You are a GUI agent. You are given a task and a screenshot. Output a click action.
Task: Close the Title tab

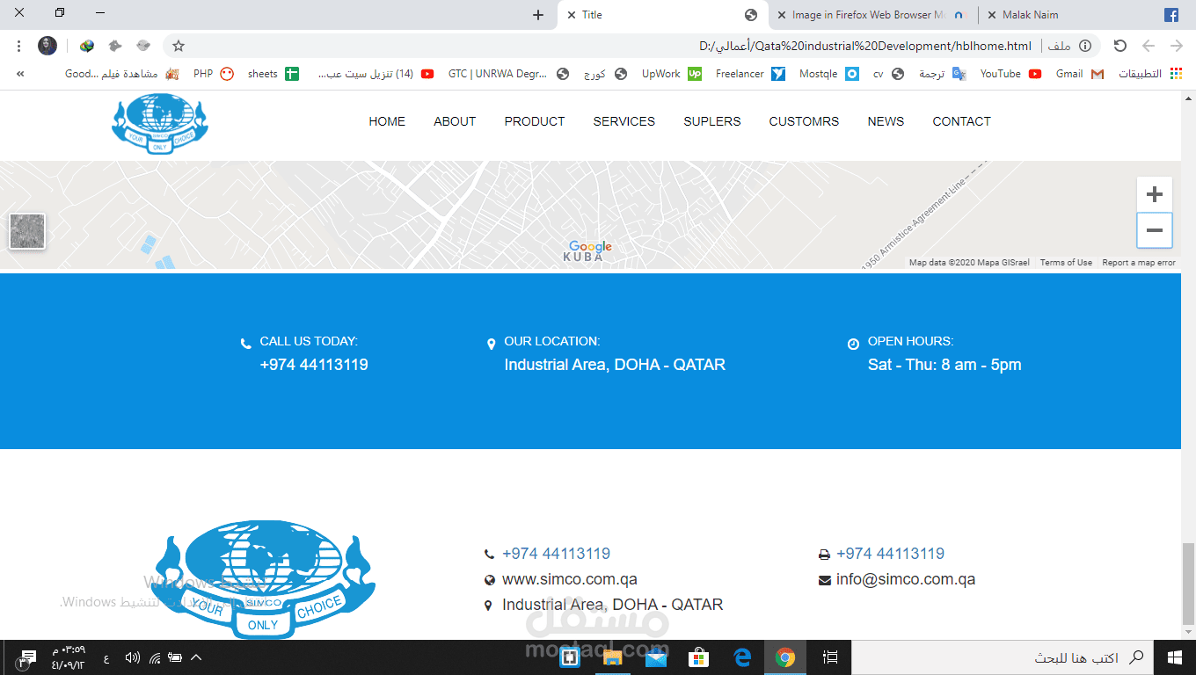[x=572, y=15]
